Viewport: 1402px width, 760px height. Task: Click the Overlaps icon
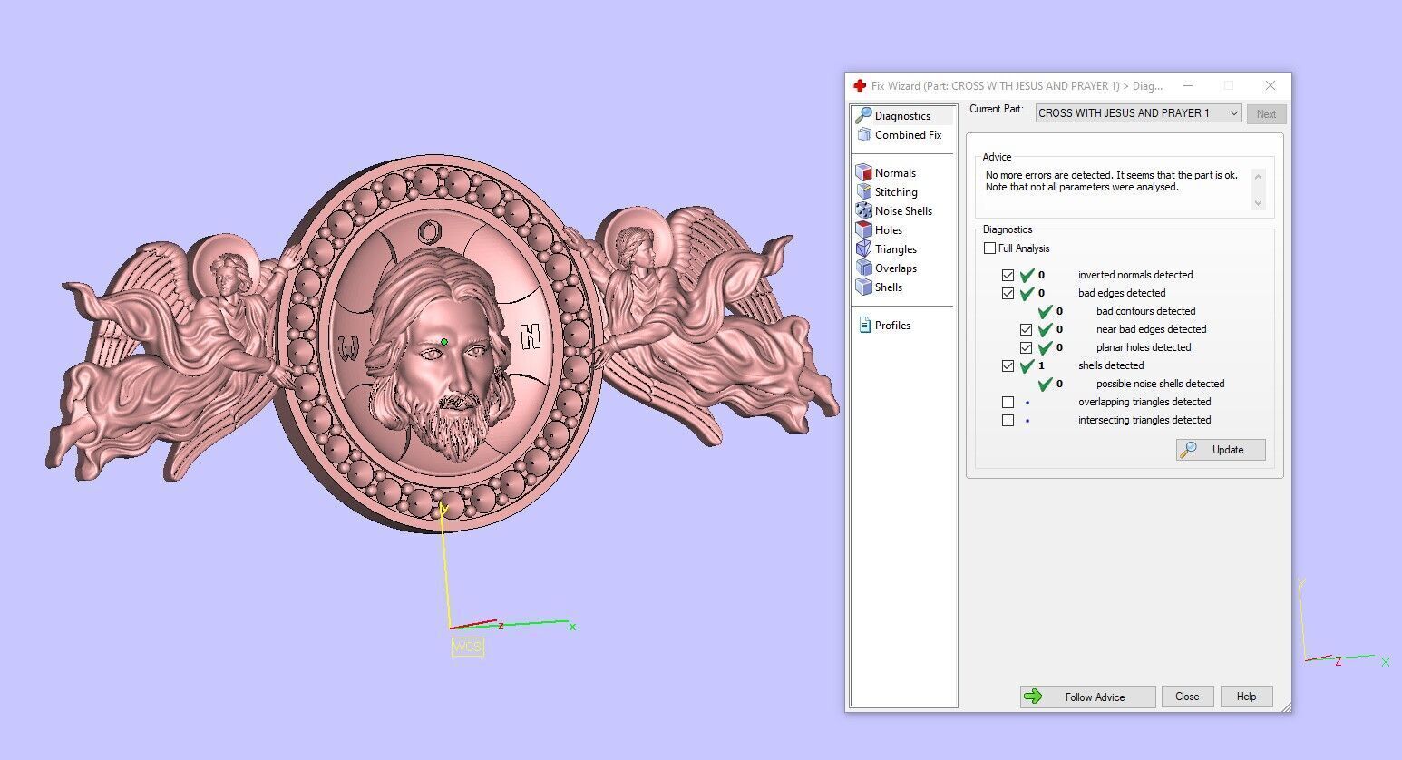tap(863, 268)
